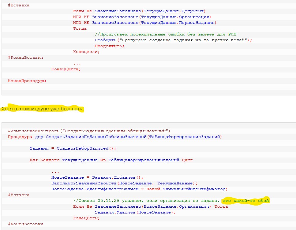Image resolution: width=296 pixels, height=230 pixels.
Task: Click 'ЗначениеЗаполнено(ТекущиеДанные.Документ)' condition line
Action: point(139,11)
